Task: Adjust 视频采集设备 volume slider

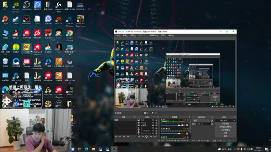Action: pyautogui.click(x=171, y=133)
